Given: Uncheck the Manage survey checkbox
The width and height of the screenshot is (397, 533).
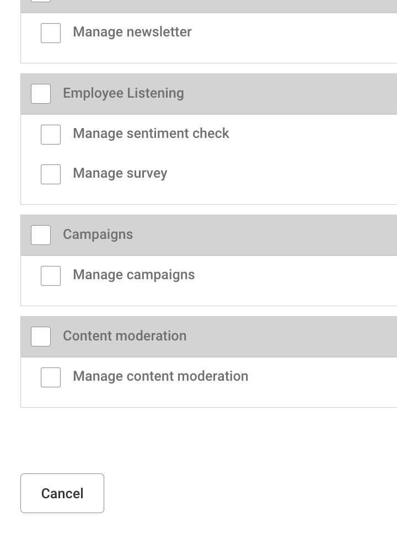Looking at the screenshot, I should pos(50,174).
